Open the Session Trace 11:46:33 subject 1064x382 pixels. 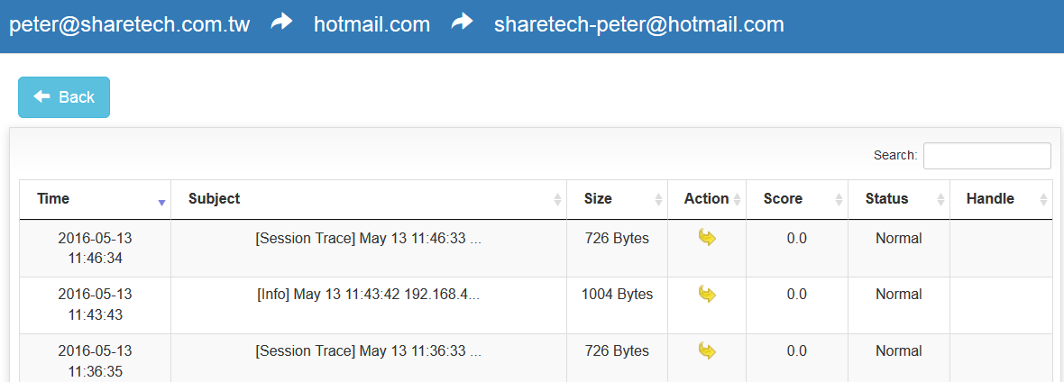368,239
